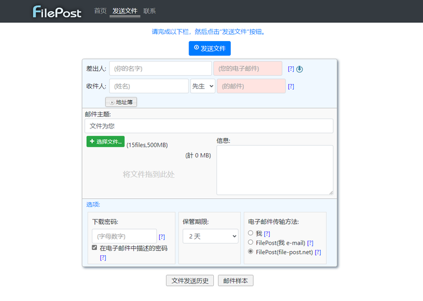
Task: Click the blue 发送文件 button
Action: pos(210,48)
